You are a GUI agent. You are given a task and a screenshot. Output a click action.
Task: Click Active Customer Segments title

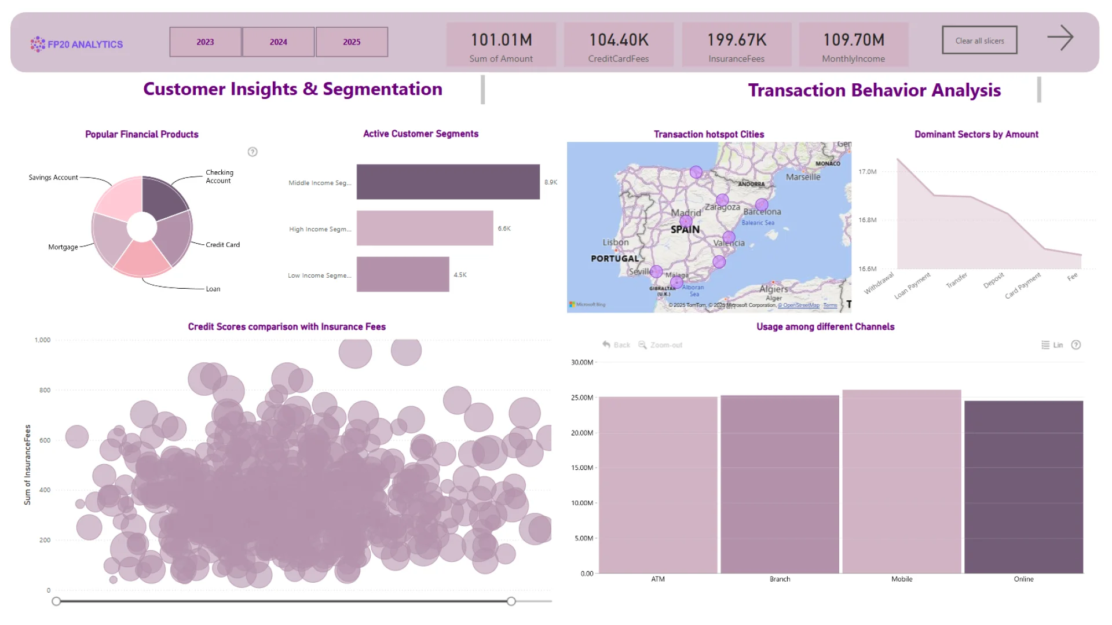click(420, 134)
